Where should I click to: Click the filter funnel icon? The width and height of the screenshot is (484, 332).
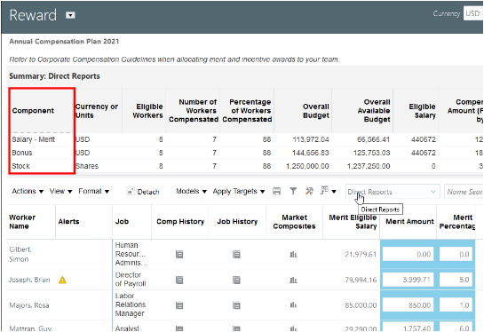click(x=293, y=192)
